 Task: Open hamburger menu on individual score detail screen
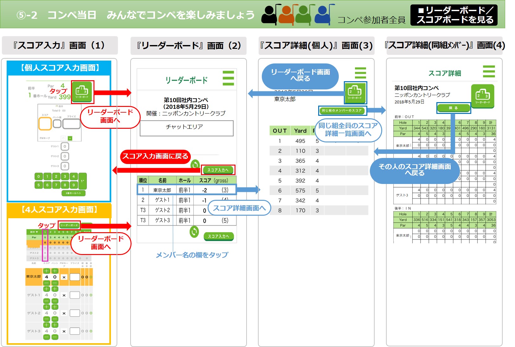click(360, 73)
